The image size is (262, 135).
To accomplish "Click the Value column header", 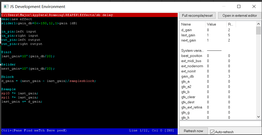I will point(216,24).
